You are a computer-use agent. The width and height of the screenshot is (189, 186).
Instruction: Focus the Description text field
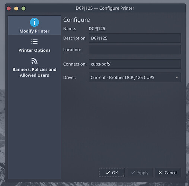pyautogui.click(x=135, y=38)
